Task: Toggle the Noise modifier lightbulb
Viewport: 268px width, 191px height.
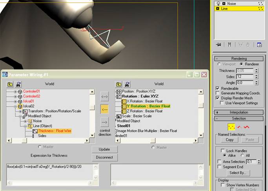Action: click(218, 3)
